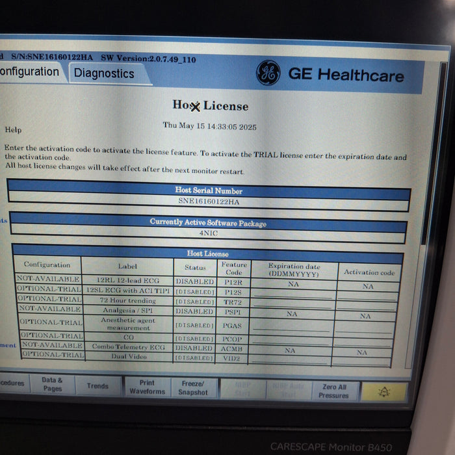Click Anesthetic agent measurement label

128,324
